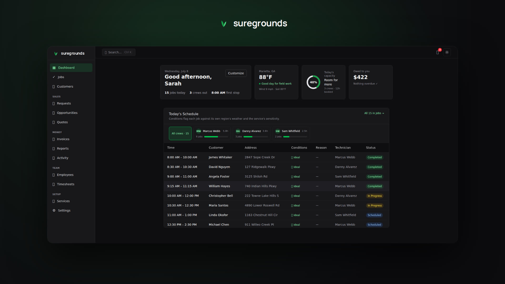
Task: Click the MW avatar for Marcus Webb
Action: click(199, 131)
